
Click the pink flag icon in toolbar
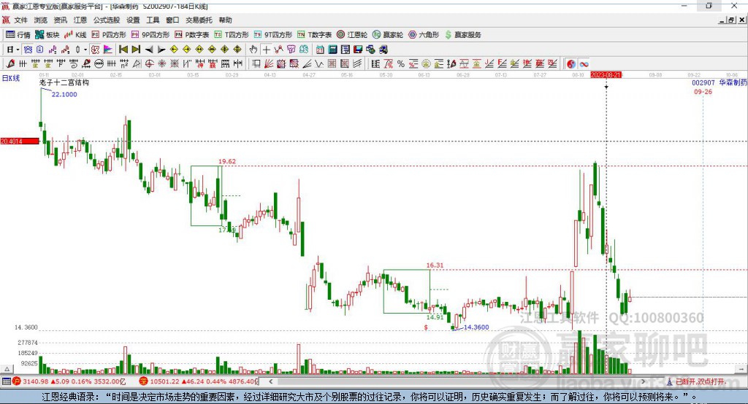tap(108, 50)
